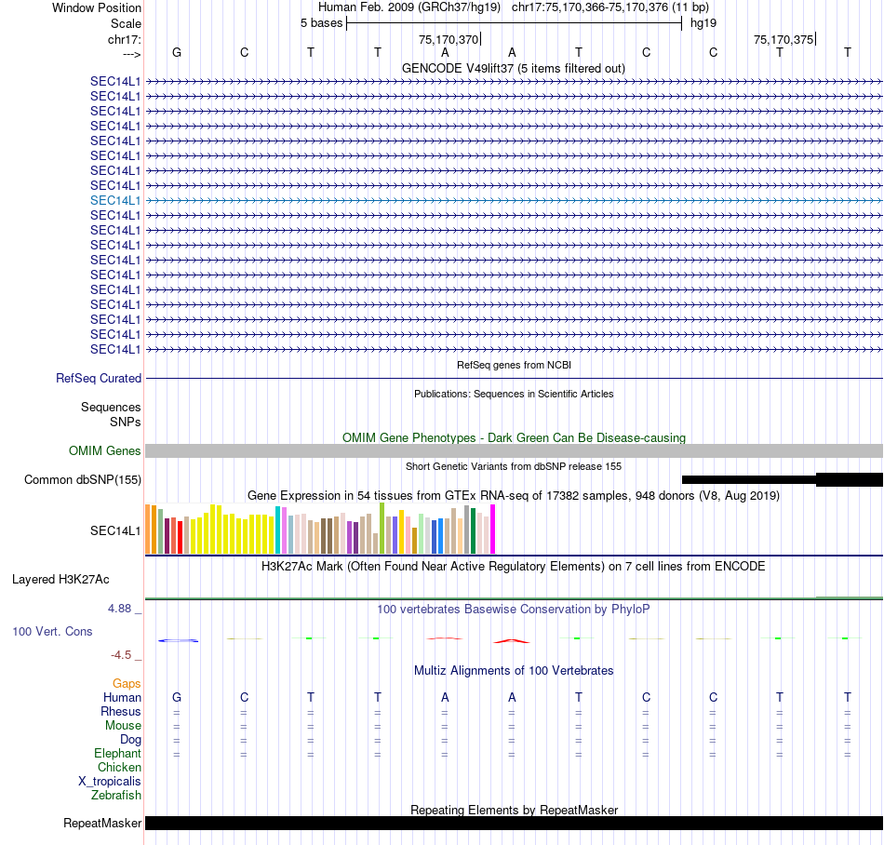
Task: Open 'Repeating Elements by RepeatMasker' track title
Action: [514, 810]
